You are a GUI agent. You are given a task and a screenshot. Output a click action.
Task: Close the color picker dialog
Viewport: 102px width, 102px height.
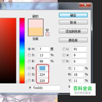point(85,5)
